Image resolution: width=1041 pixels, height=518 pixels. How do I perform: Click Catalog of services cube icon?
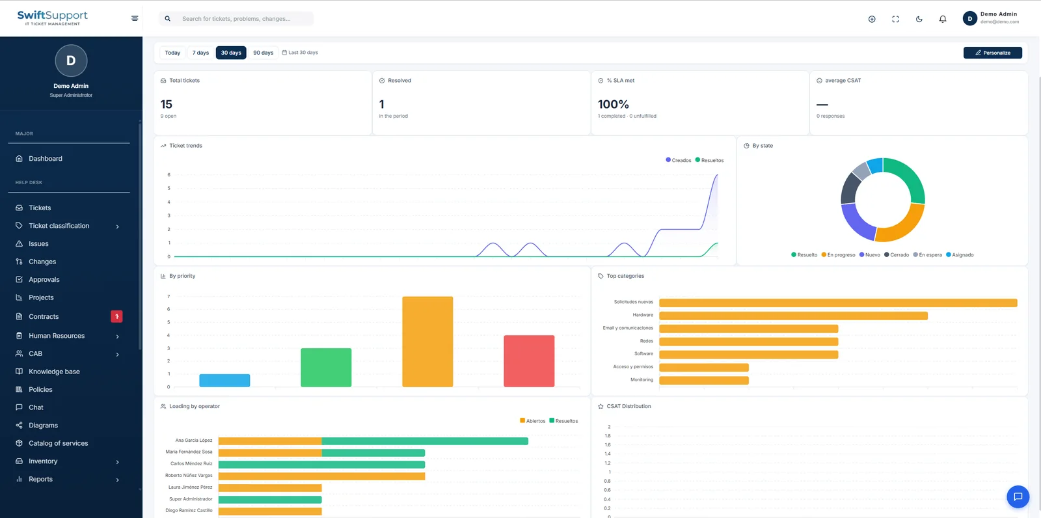[x=19, y=443]
